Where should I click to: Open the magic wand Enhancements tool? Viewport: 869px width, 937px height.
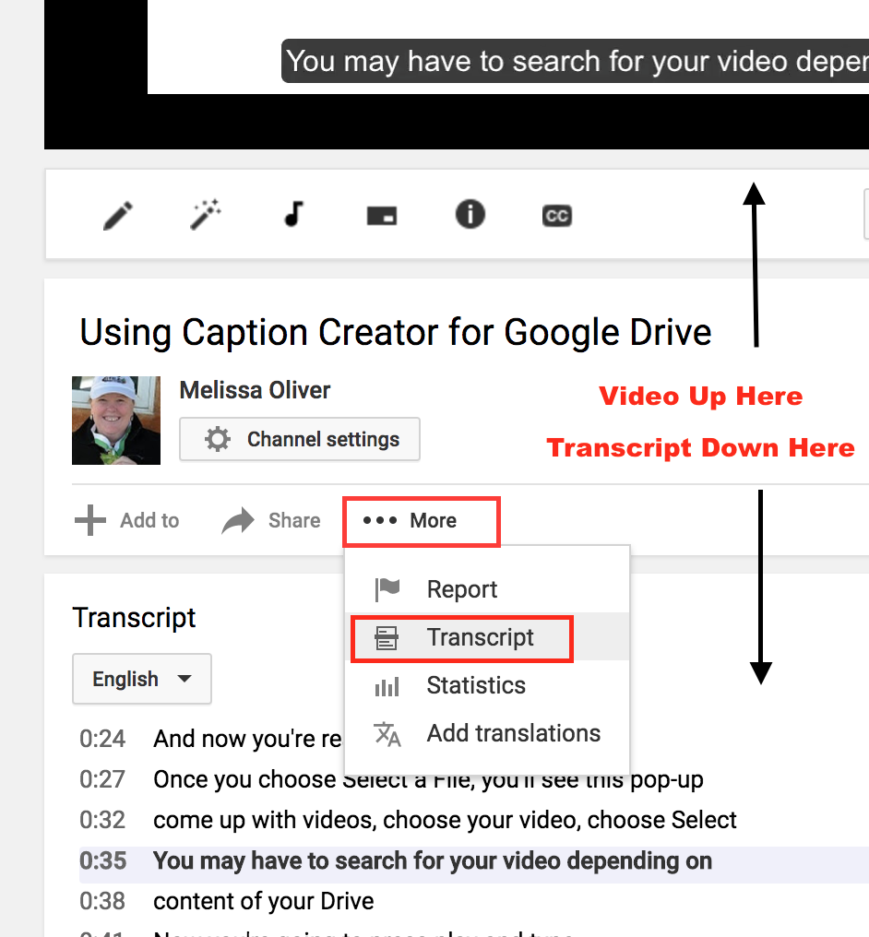(x=205, y=215)
